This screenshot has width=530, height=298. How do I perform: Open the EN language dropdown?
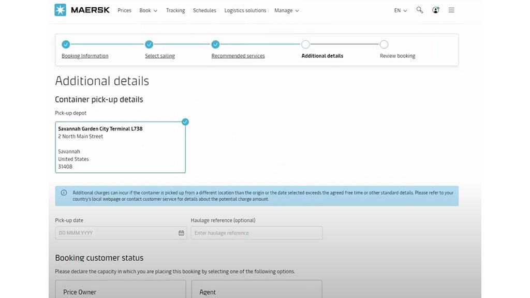click(400, 10)
